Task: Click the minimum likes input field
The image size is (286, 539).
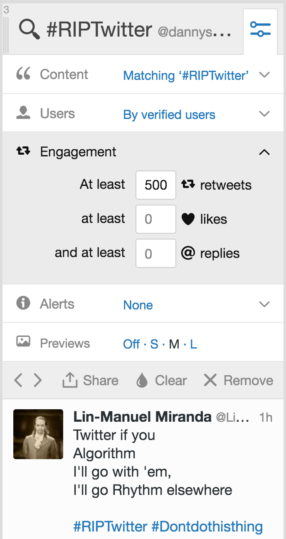Action: pyautogui.click(x=156, y=219)
